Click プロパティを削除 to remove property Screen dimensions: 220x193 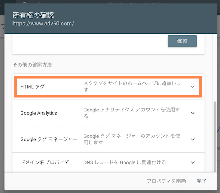[166, 181]
